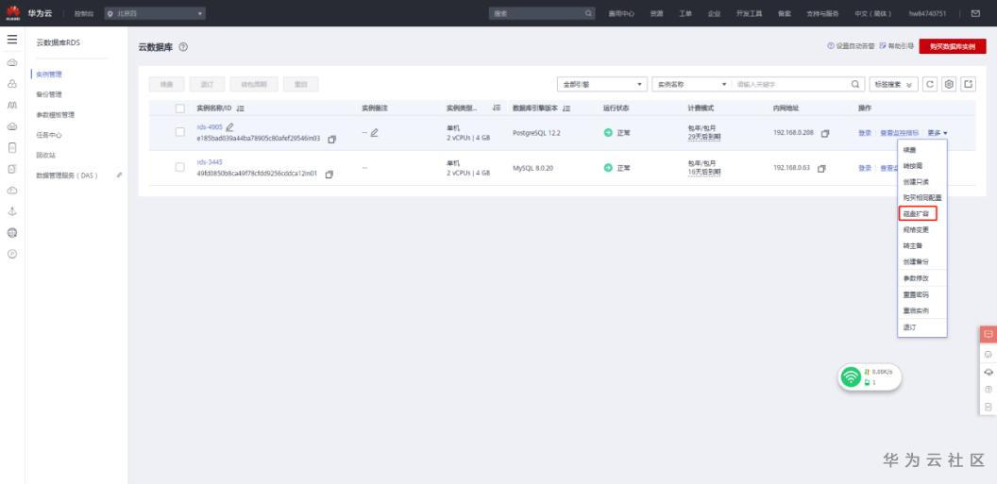This screenshot has height=484, width=997.
Task: Export the instance list
Action: click(969, 85)
